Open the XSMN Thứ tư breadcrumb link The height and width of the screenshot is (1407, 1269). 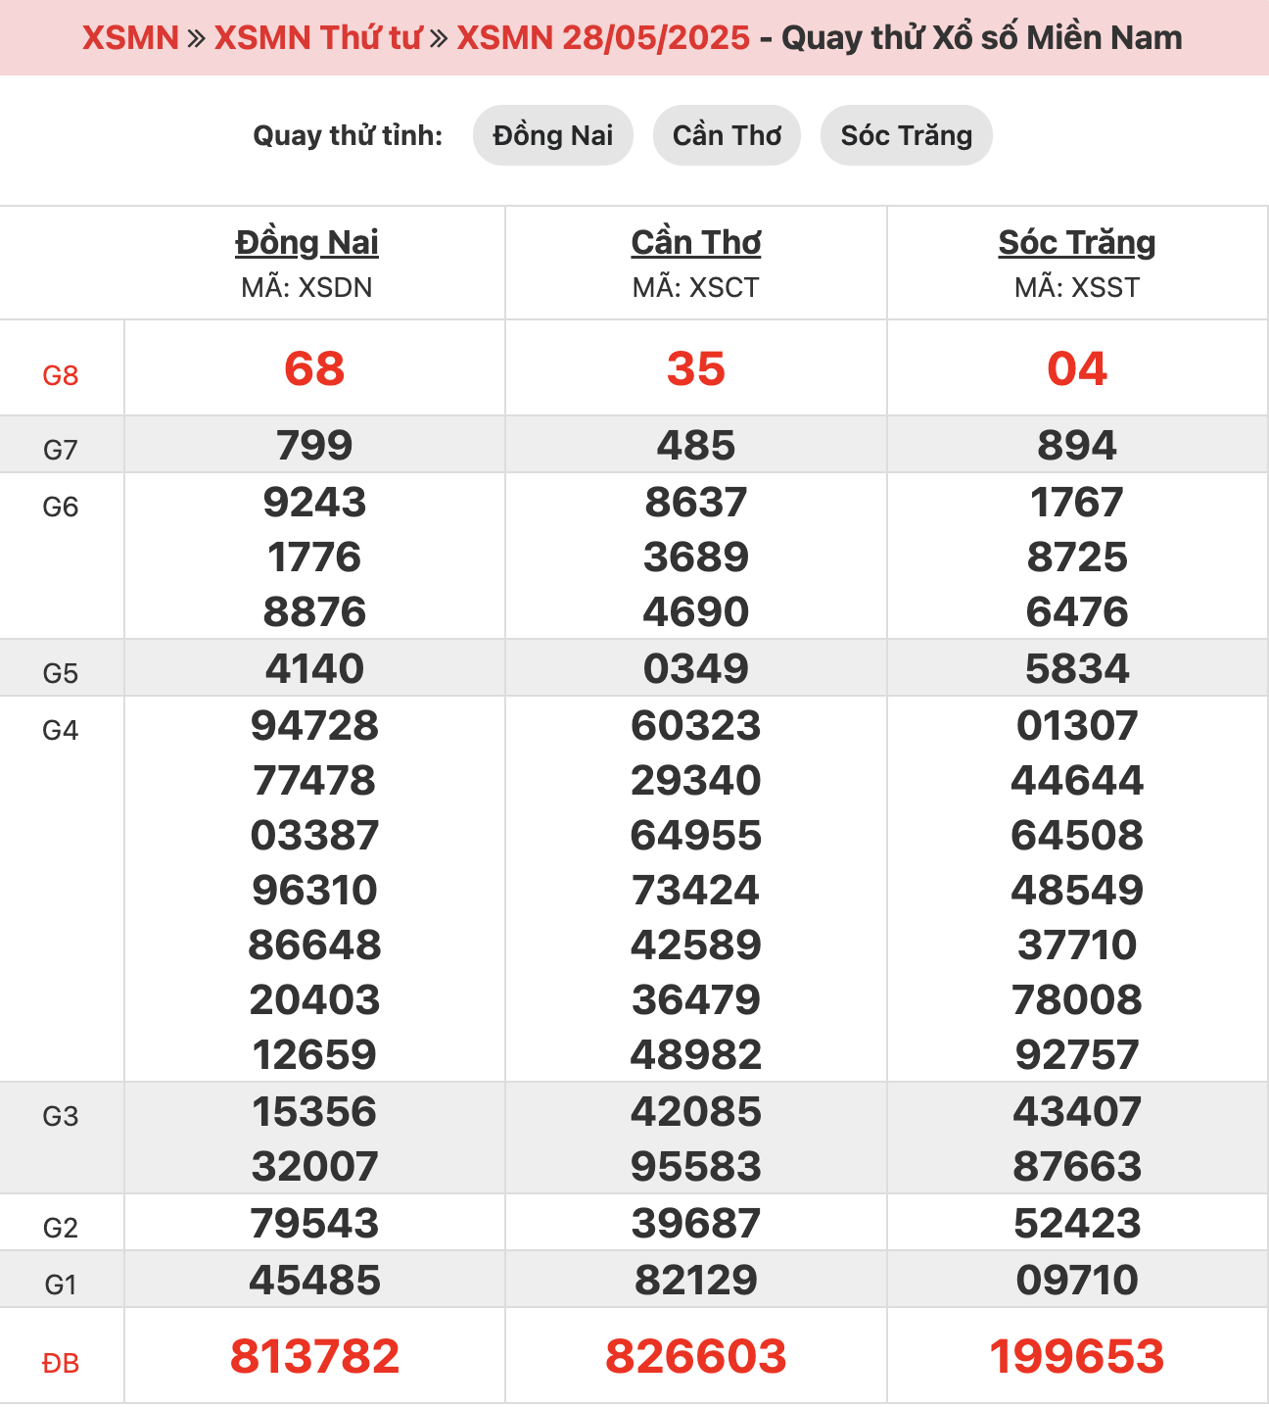coord(317,37)
